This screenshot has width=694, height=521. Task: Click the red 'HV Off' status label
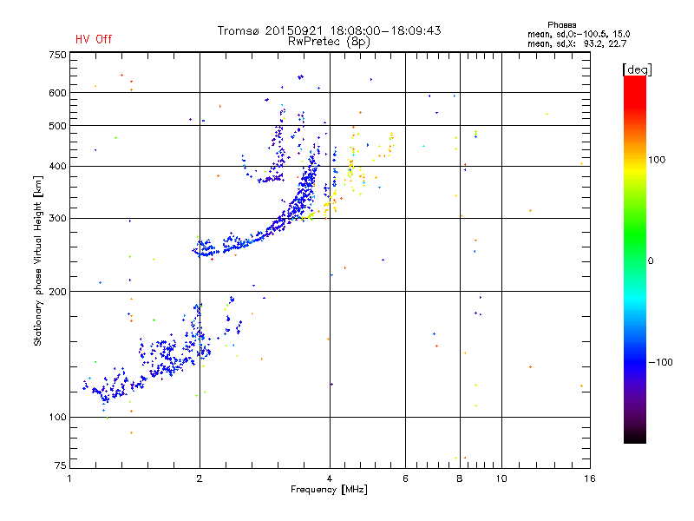point(94,39)
